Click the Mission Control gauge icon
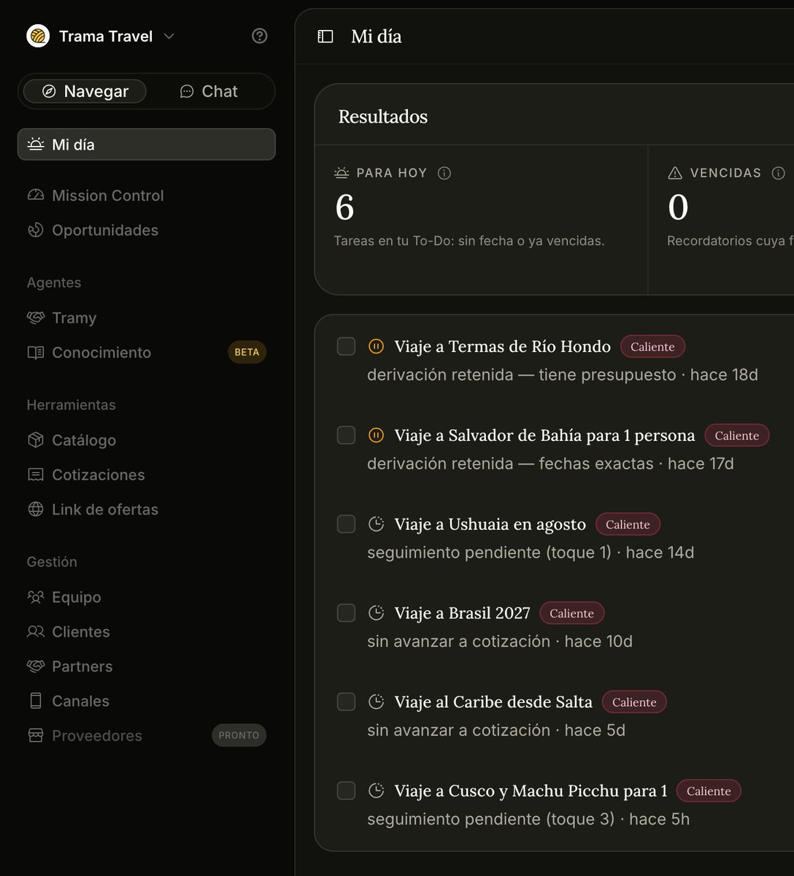The height and width of the screenshot is (876, 794). (x=36, y=196)
